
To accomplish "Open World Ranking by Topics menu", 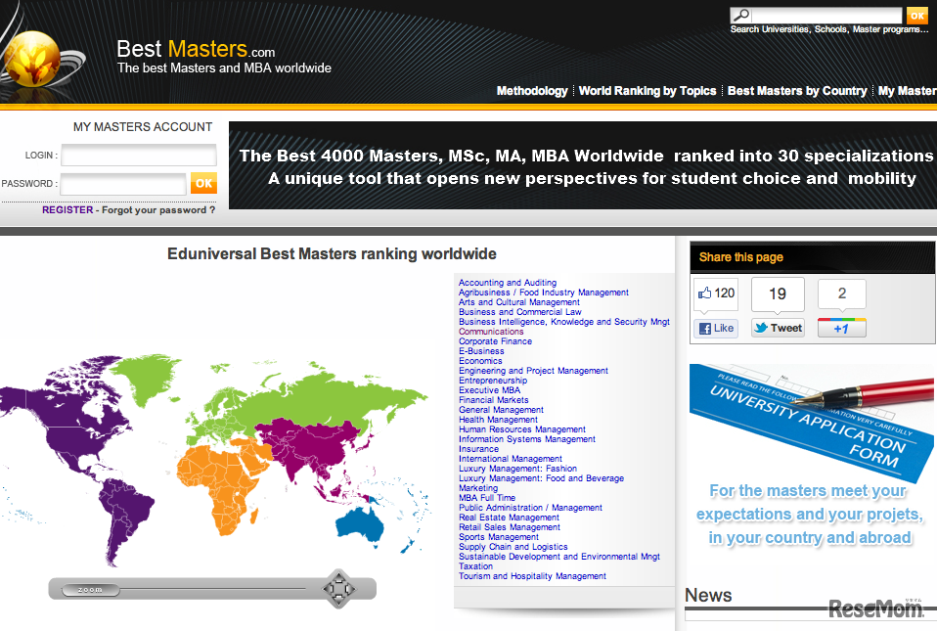I will tap(647, 91).
